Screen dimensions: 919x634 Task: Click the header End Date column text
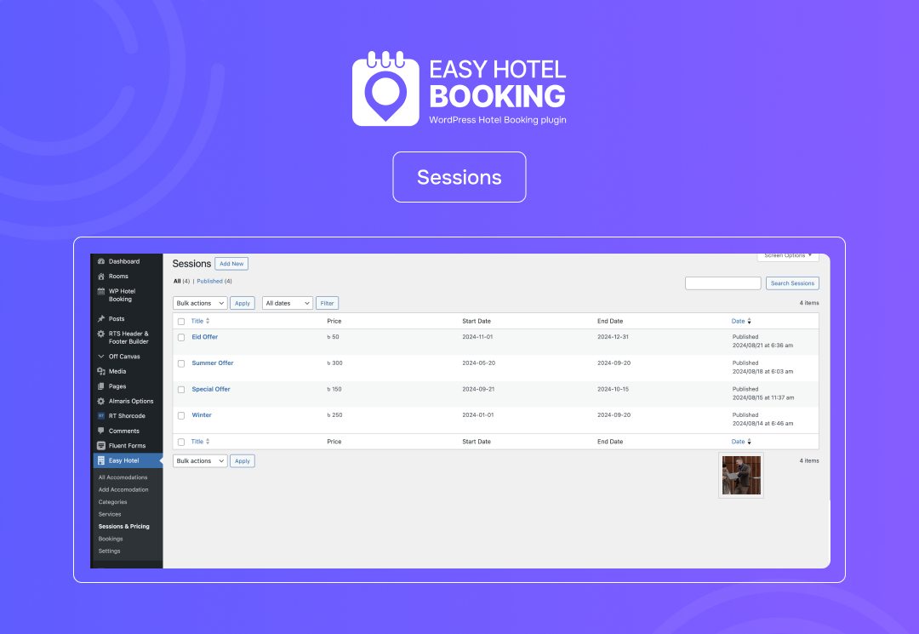(x=609, y=321)
